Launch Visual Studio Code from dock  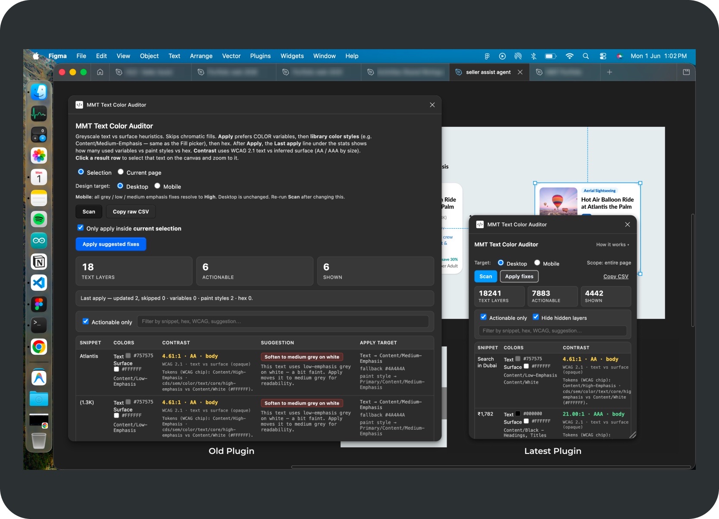39,283
